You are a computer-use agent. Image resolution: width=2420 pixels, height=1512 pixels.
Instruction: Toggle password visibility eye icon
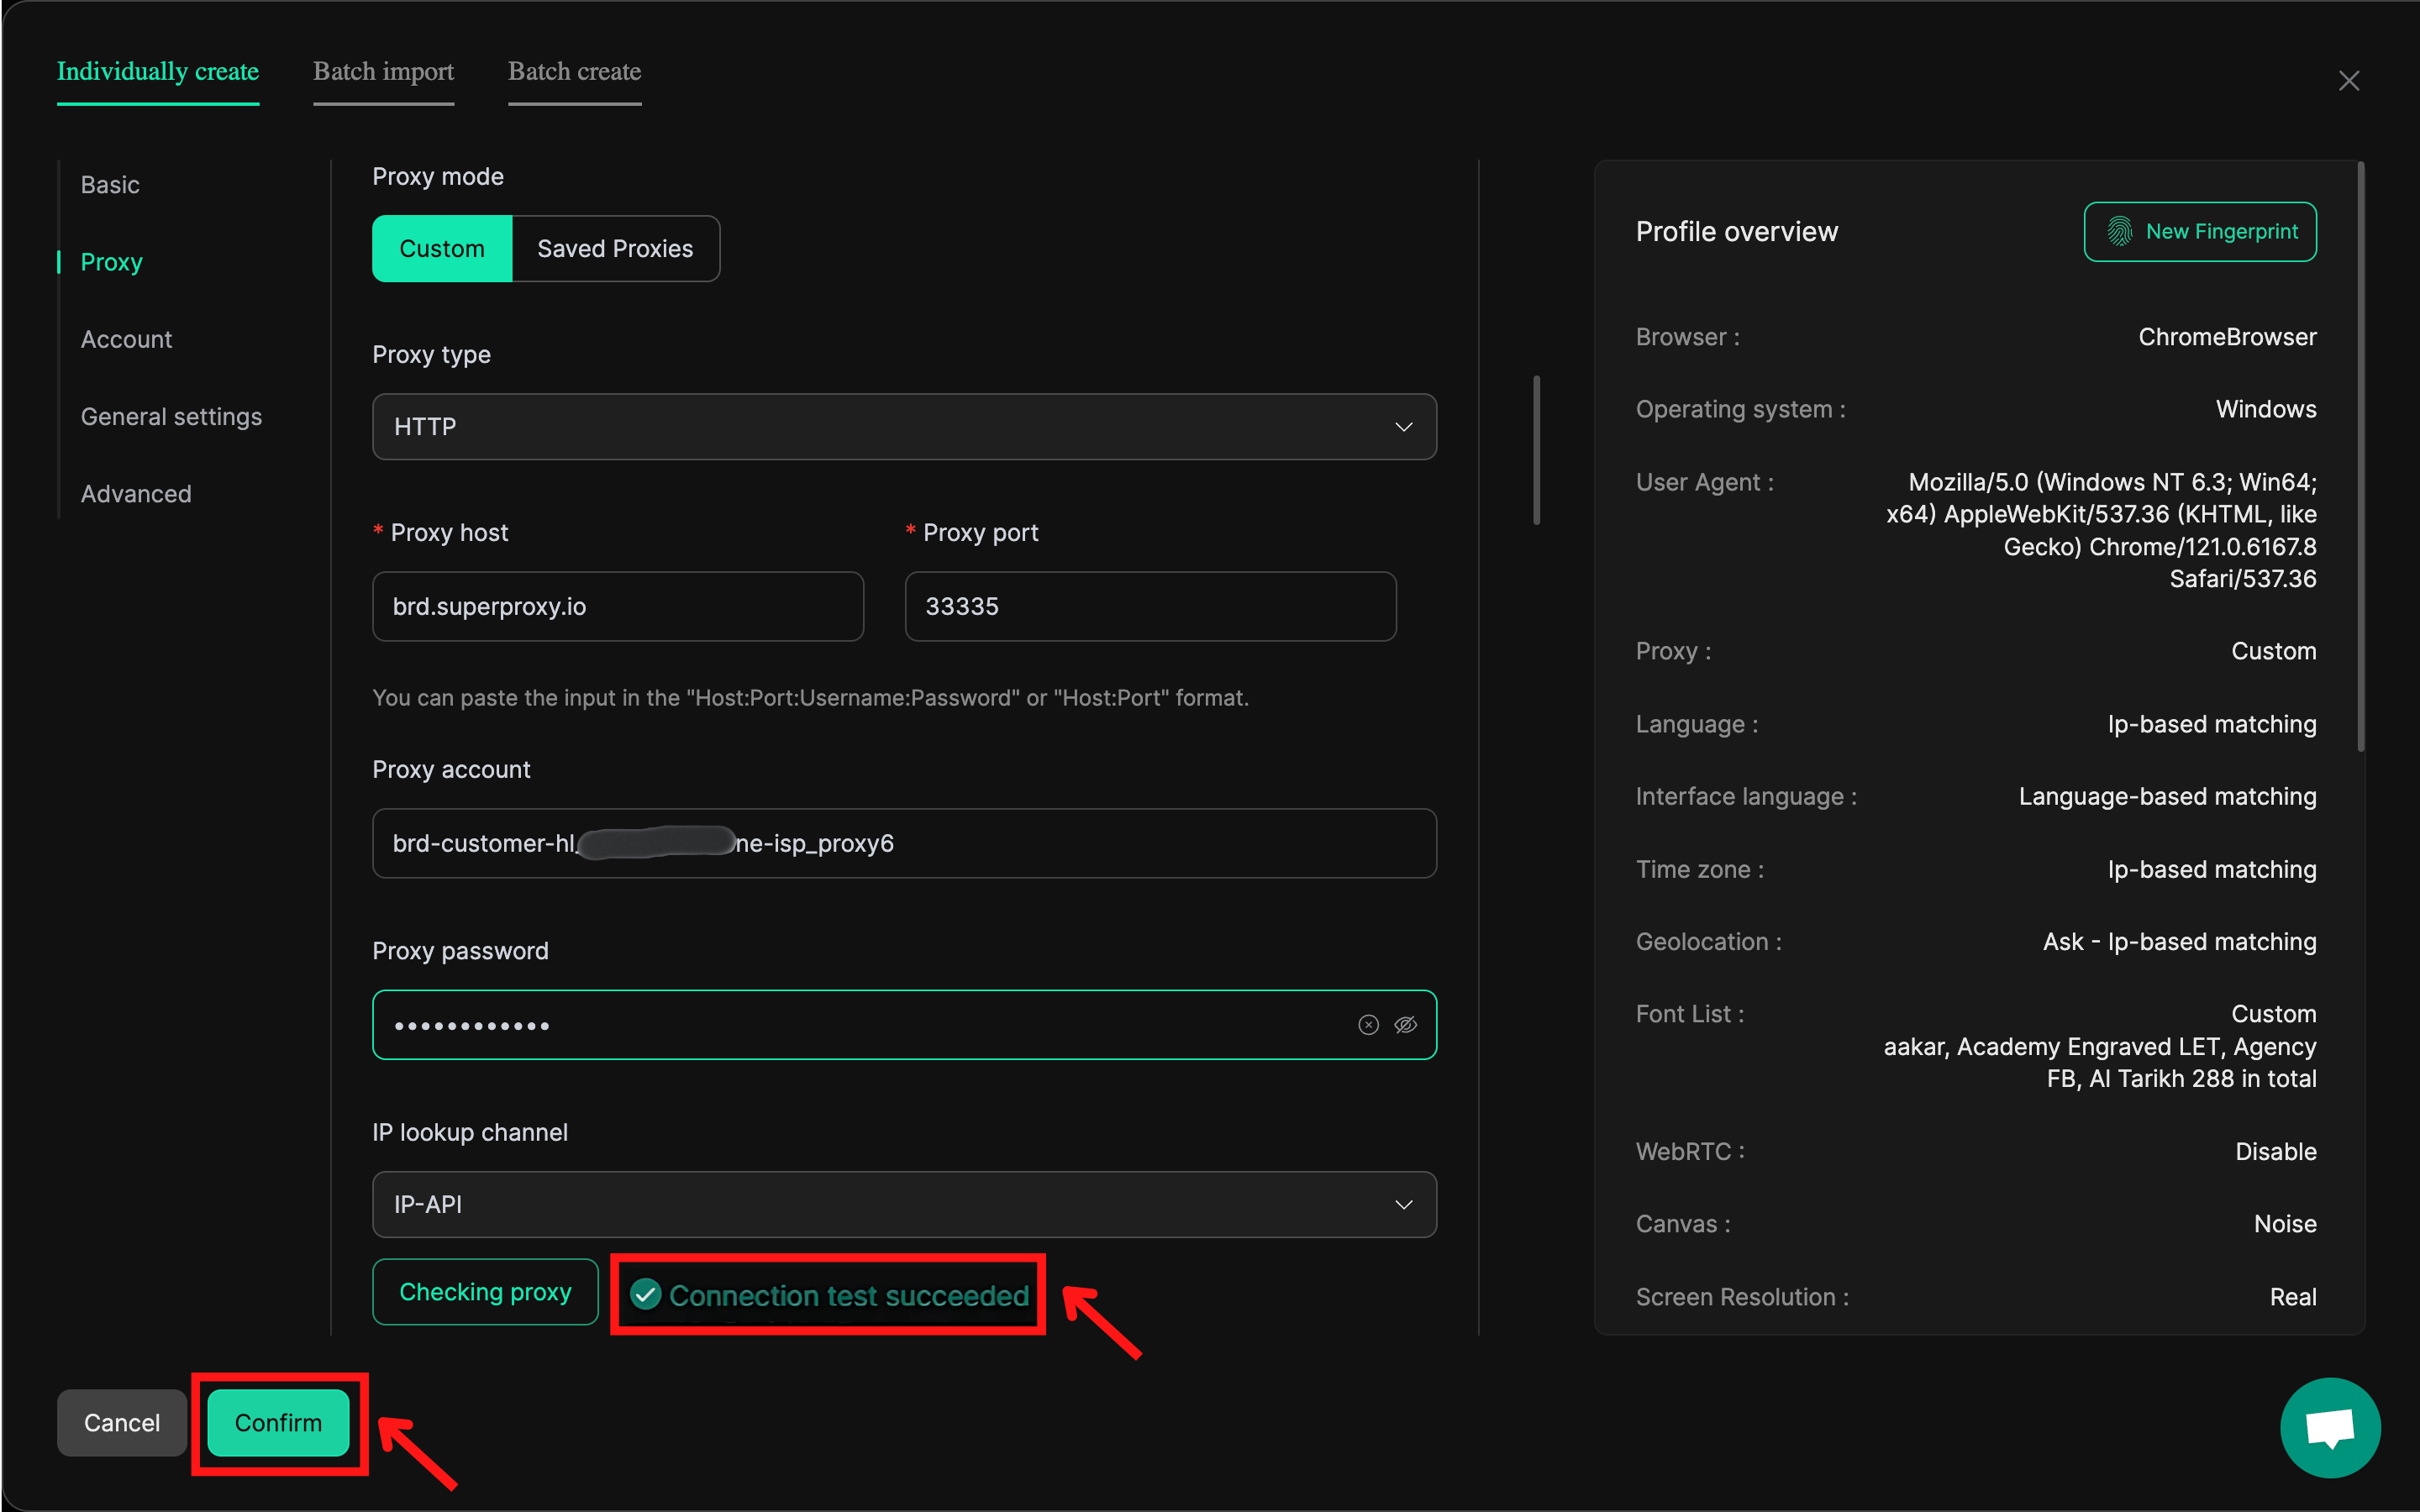pyautogui.click(x=1405, y=1025)
